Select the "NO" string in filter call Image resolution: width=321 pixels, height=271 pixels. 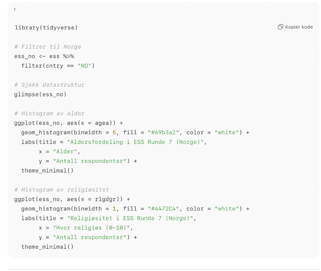[x=84, y=66]
